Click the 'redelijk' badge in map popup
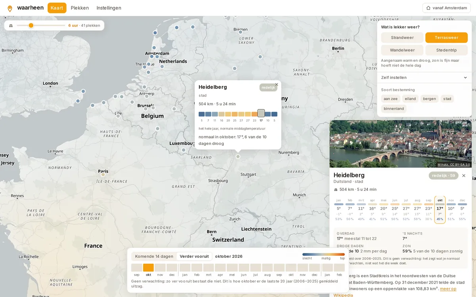 pyautogui.click(x=268, y=88)
